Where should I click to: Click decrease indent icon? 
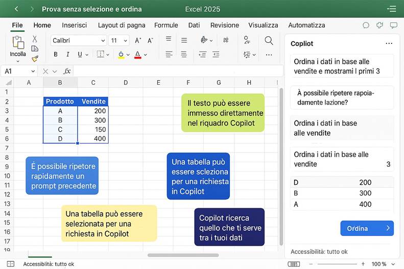coord(203,54)
